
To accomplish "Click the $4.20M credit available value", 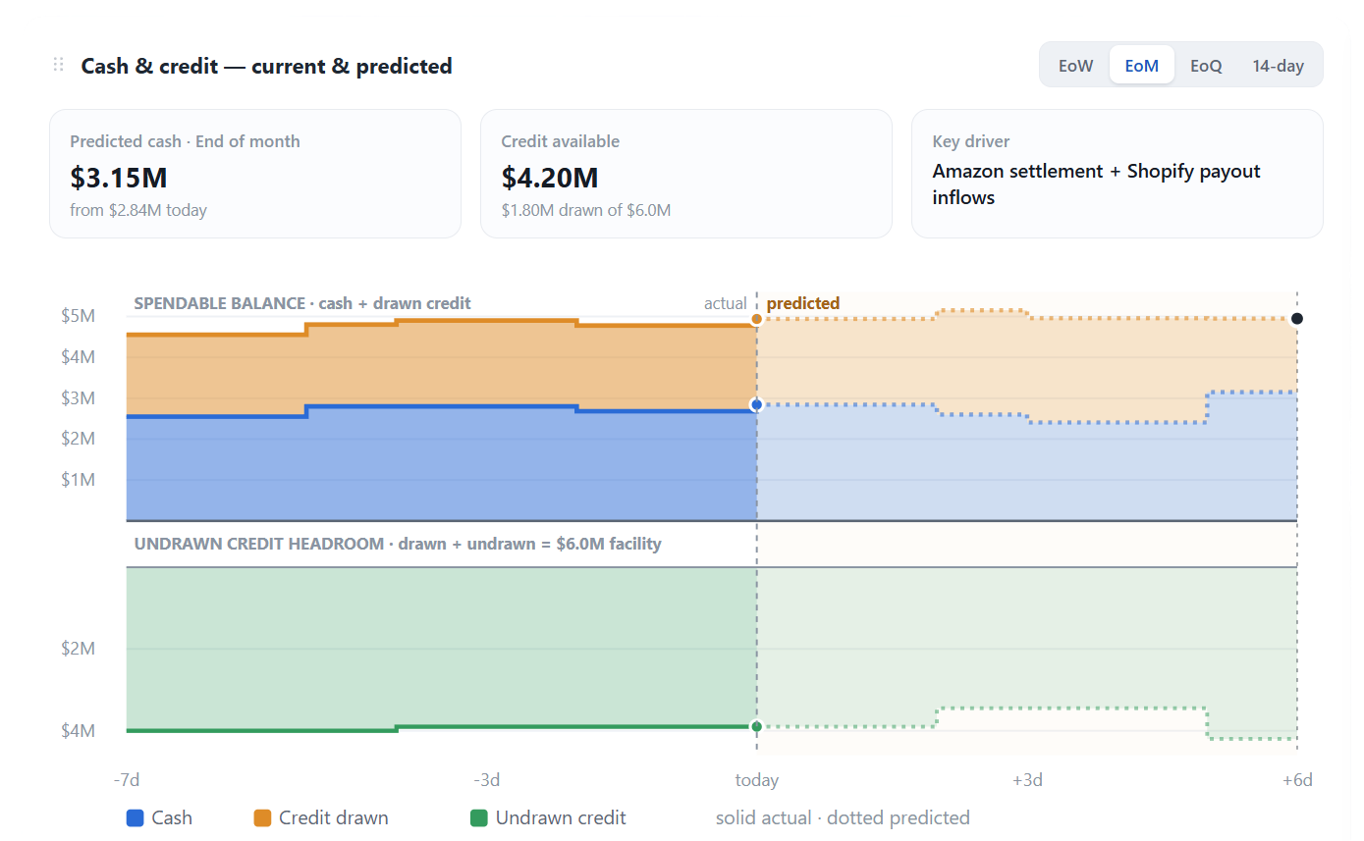I will [550, 178].
